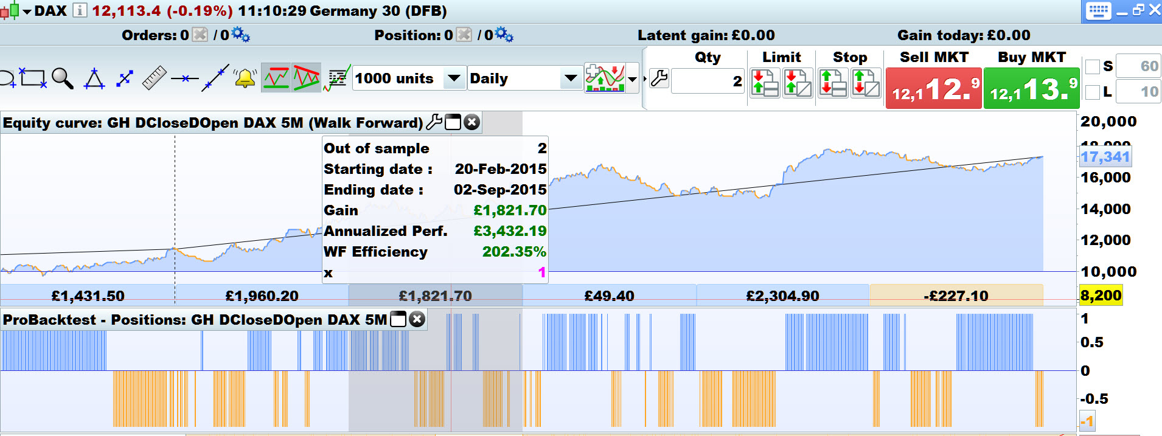Maximize the ProBacktest Positions panel

click(x=398, y=319)
